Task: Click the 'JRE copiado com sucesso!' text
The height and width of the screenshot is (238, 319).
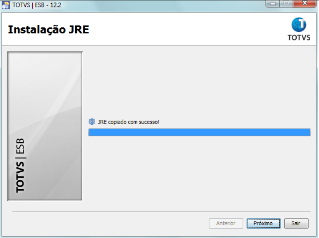Action: click(x=129, y=122)
